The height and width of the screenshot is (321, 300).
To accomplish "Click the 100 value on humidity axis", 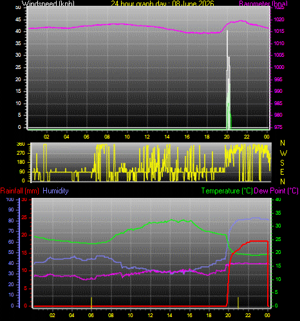I will click(x=10, y=199).
